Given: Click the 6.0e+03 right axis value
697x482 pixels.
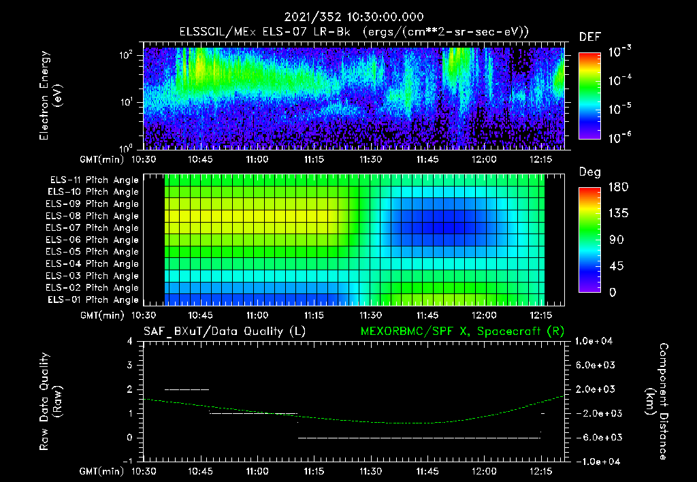Looking at the screenshot, I should pyautogui.click(x=596, y=366).
